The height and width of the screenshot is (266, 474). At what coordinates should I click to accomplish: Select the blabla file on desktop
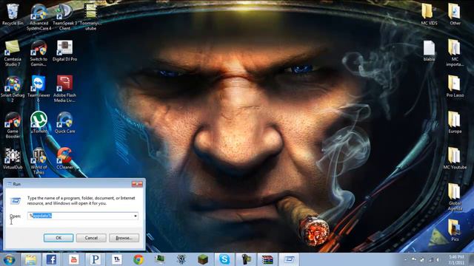429,51
